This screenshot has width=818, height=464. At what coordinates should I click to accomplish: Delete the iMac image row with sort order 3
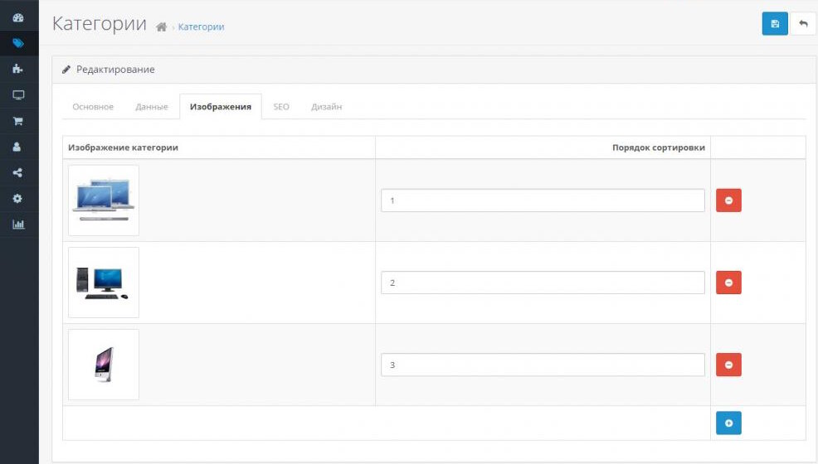(728, 365)
